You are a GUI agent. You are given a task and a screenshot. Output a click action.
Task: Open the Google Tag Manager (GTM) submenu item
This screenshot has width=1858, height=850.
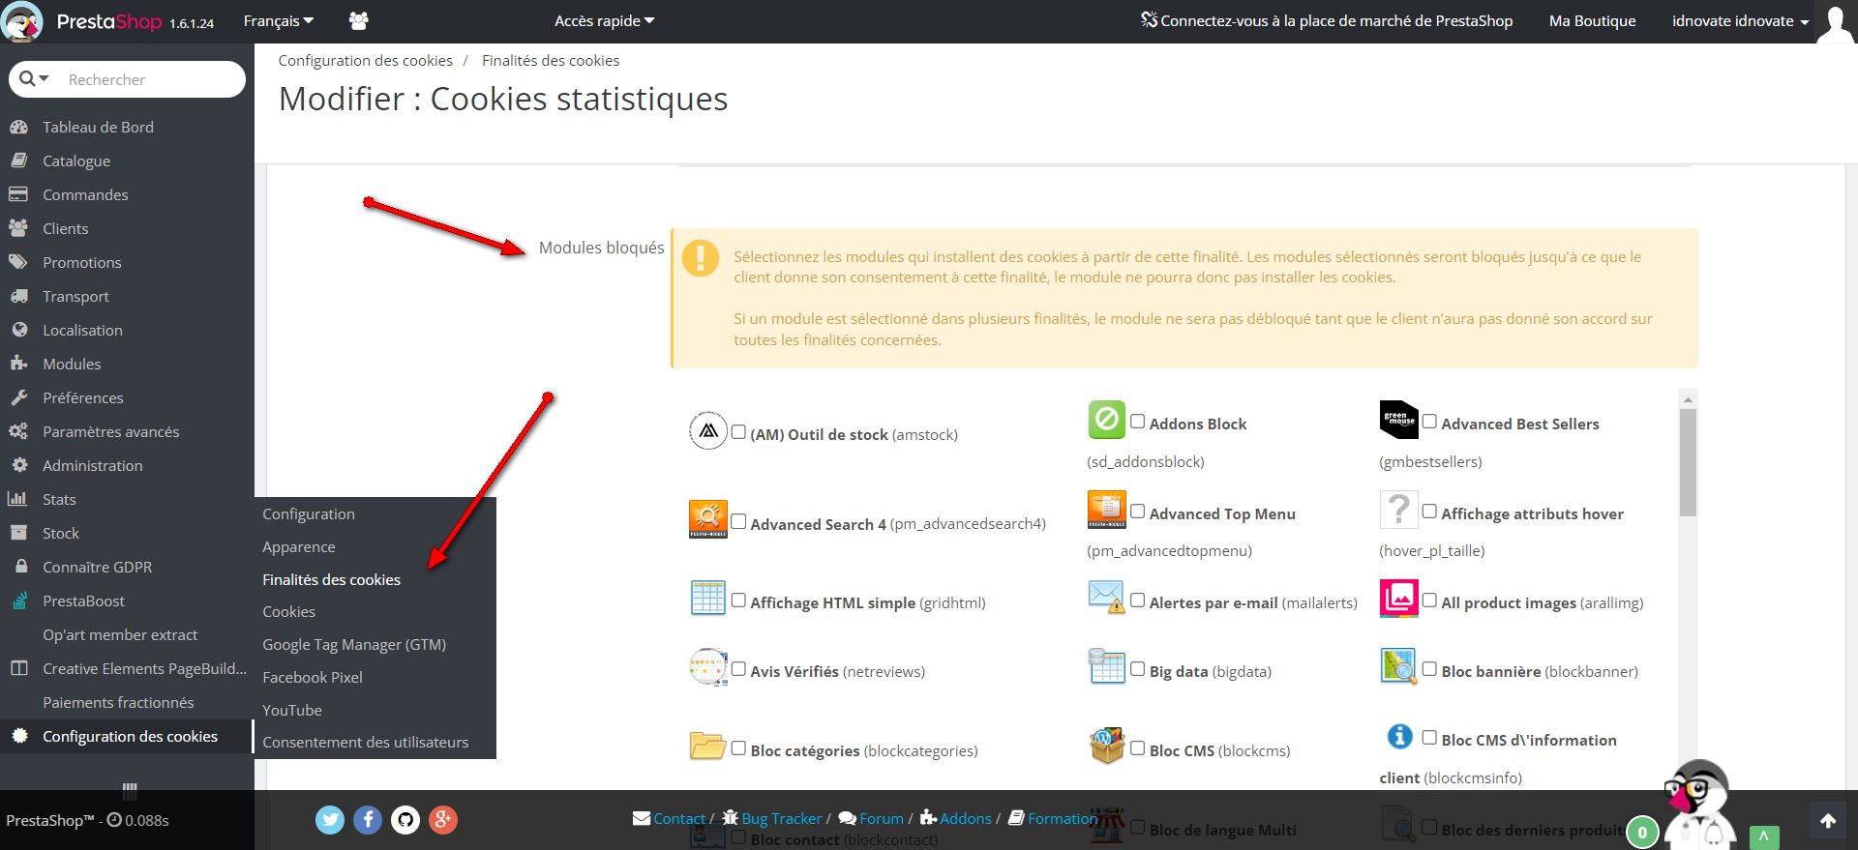click(354, 644)
